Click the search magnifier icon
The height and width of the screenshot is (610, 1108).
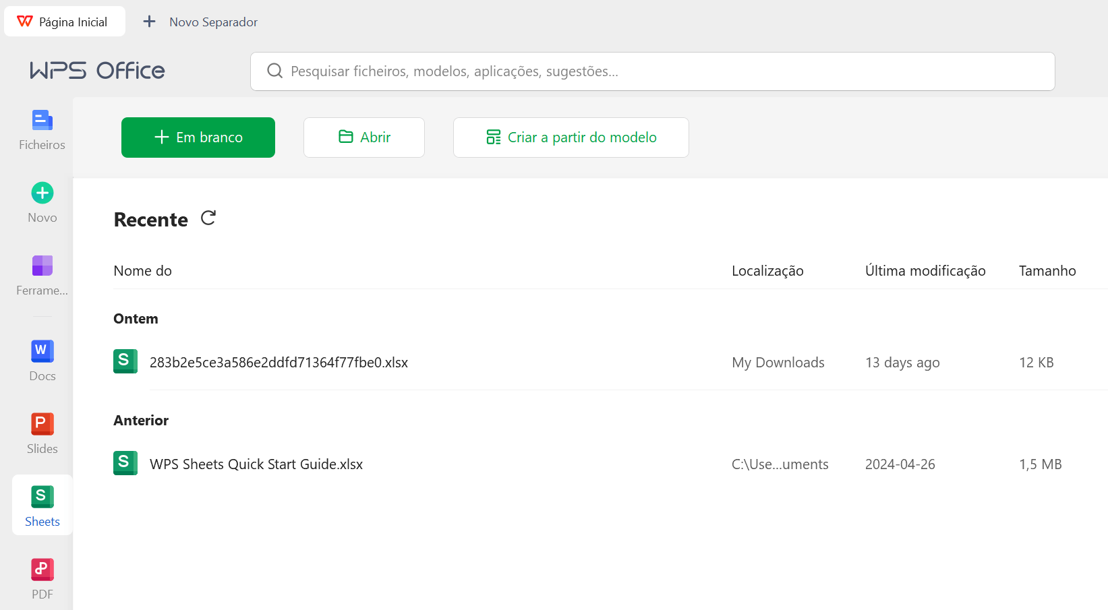point(274,71)
